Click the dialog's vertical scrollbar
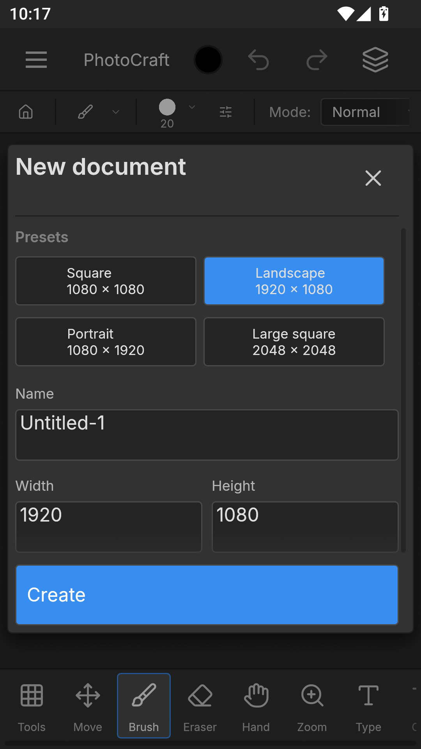The width and height of the screenshot is (421, 749). [403, 390]
